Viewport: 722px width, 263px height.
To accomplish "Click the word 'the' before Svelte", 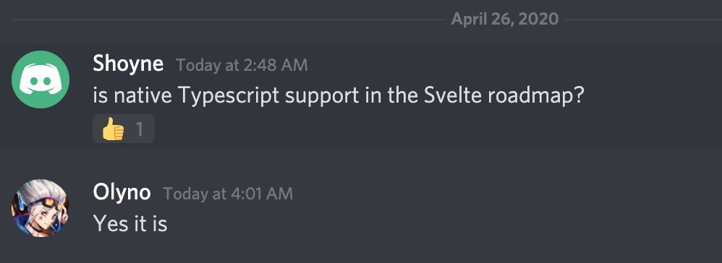I will click(x=400, y=95).
